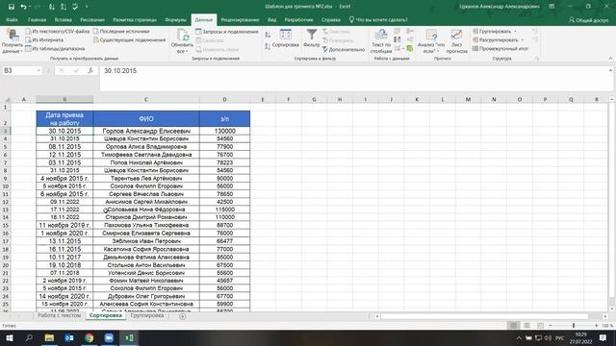The image size is (616, 346).
Task: Sort descending from Quick Access Toolbar
Action: point(64,7)
